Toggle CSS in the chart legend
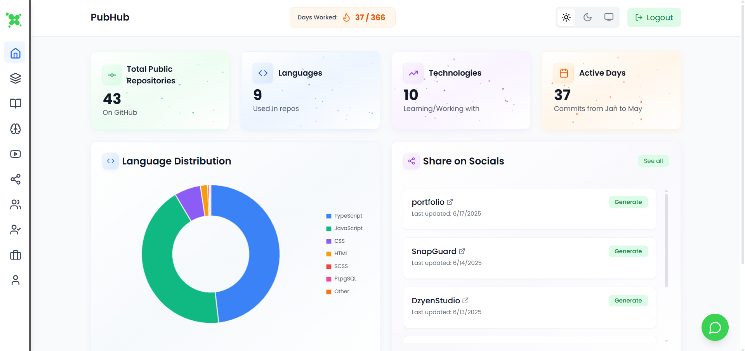This screenshot has width=745, height=351. click(335, 241)
